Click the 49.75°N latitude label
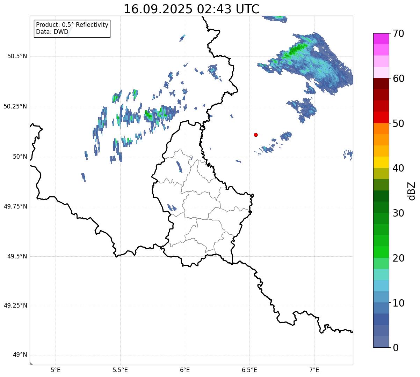Image resolution: width=420 pixels, height=377 pixels. [x=15, y=206]
